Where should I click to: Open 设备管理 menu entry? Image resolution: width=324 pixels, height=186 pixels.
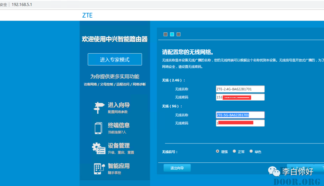click(x=118, y=145)
